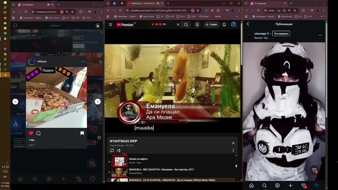This screenshot has height=190, width=338.
Task: Open Instagram Home in the left window
Action: [x=20, y=179]
